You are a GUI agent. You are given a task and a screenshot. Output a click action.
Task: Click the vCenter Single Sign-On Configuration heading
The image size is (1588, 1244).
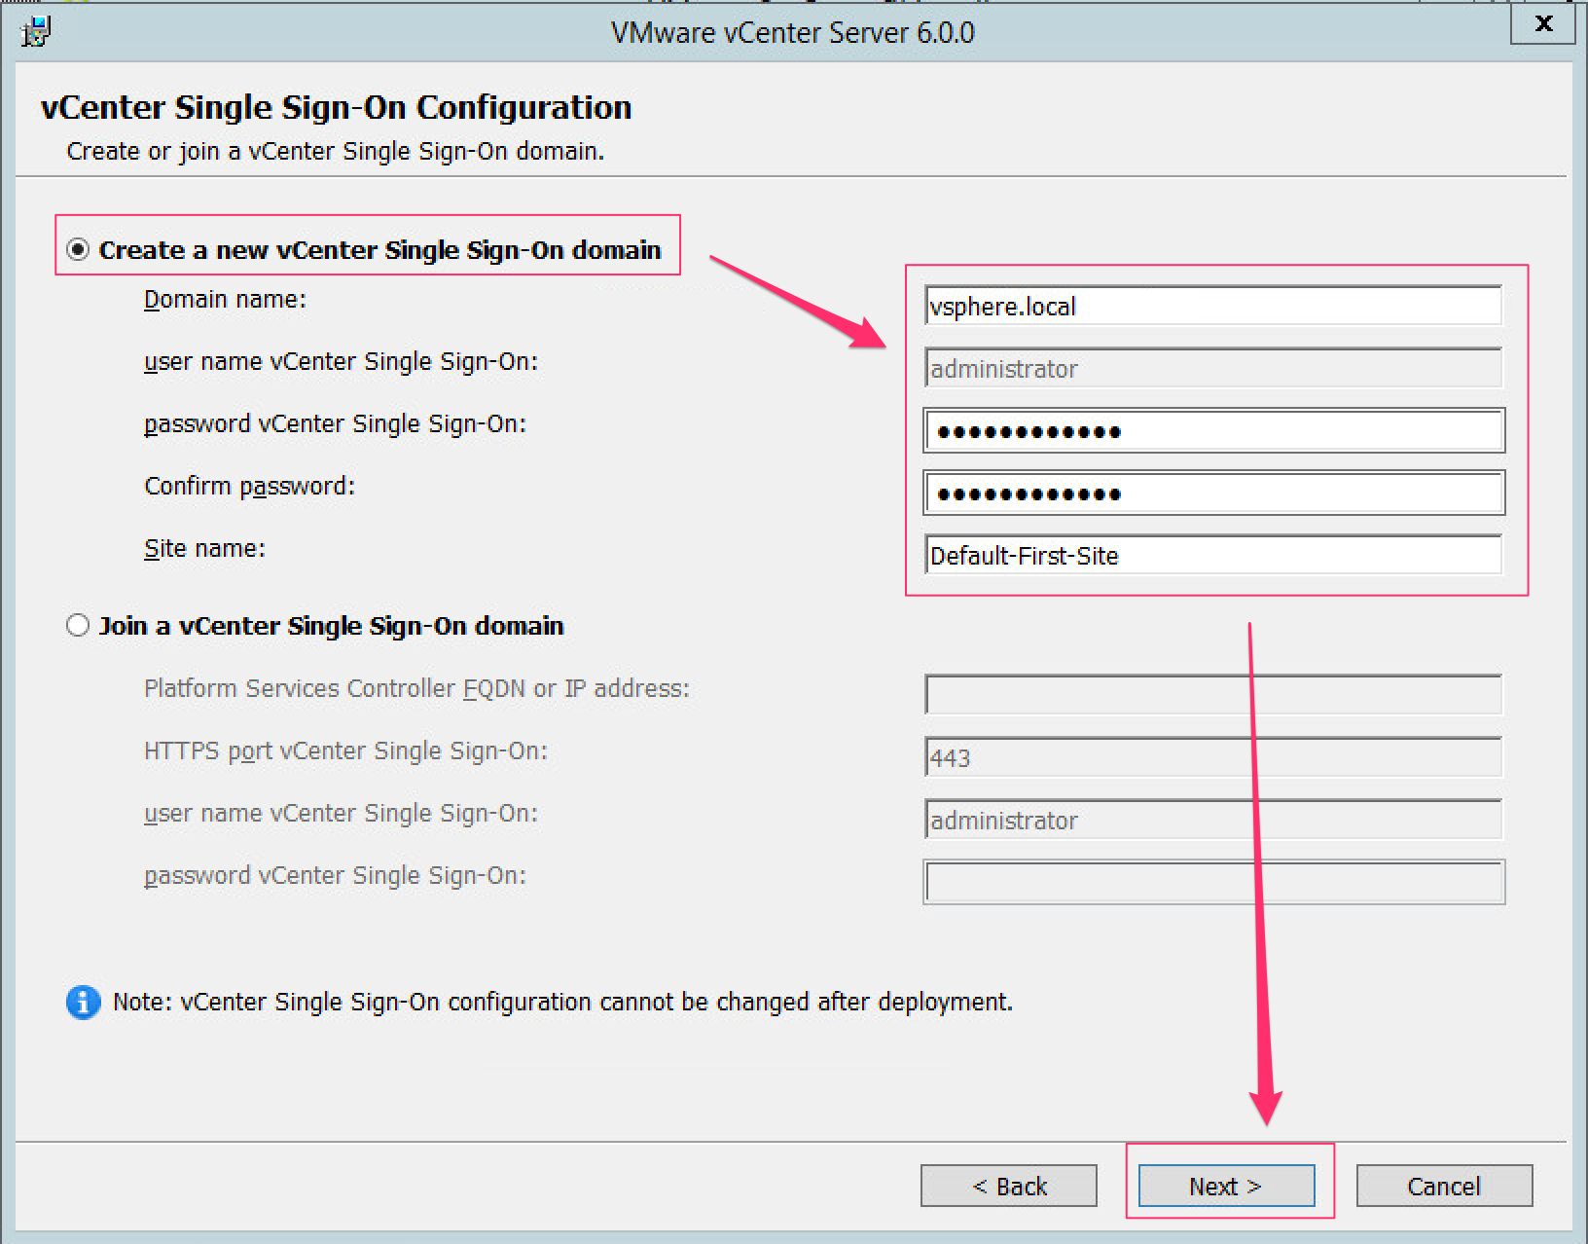point(336,107)
